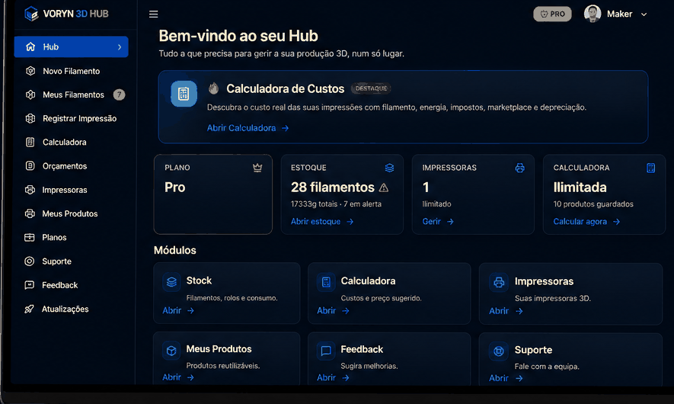Viewport: 674px width, 404px height.
Task: Click the printer icon on the Impressoras stat card
Action: (x=520, y=168)
